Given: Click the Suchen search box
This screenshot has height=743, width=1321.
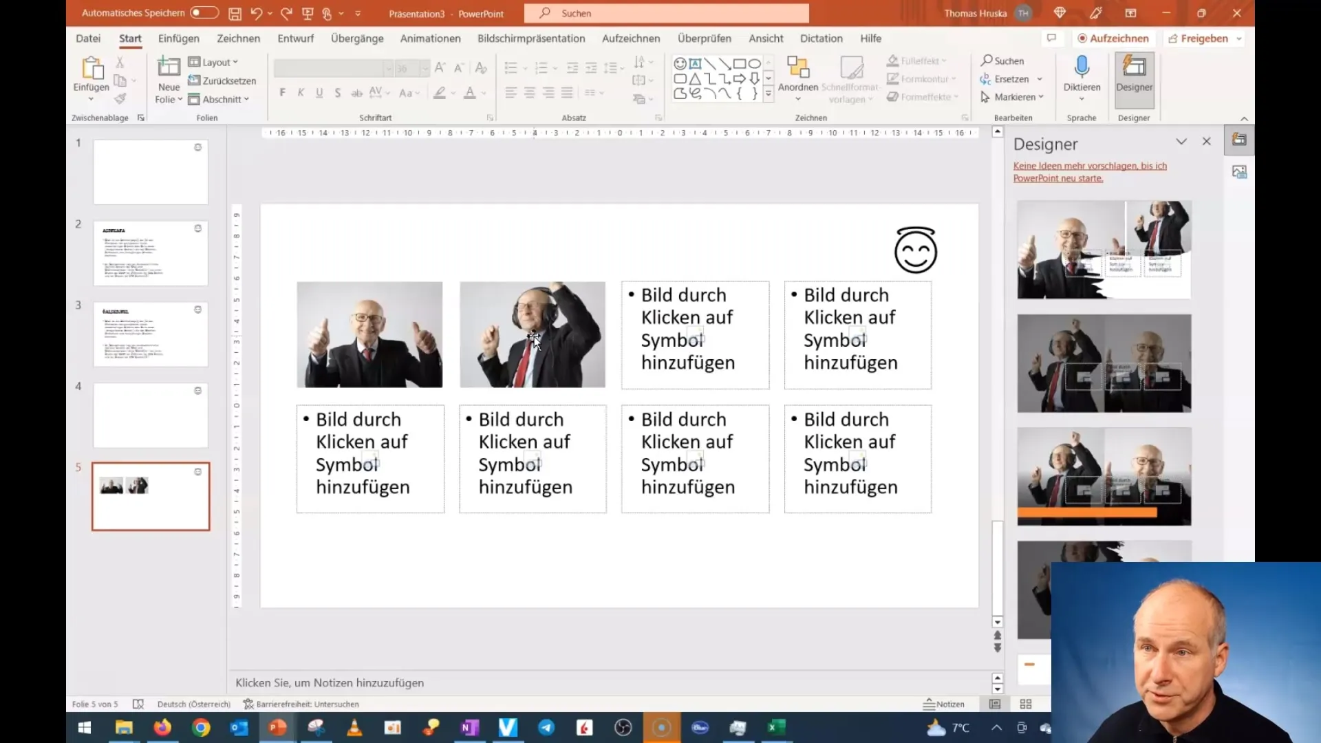Looking at the screenshot, I should coord(666,13).
